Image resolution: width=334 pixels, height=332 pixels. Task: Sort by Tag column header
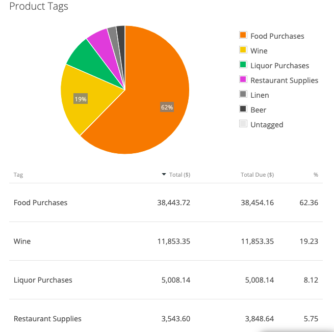(18, 175)
